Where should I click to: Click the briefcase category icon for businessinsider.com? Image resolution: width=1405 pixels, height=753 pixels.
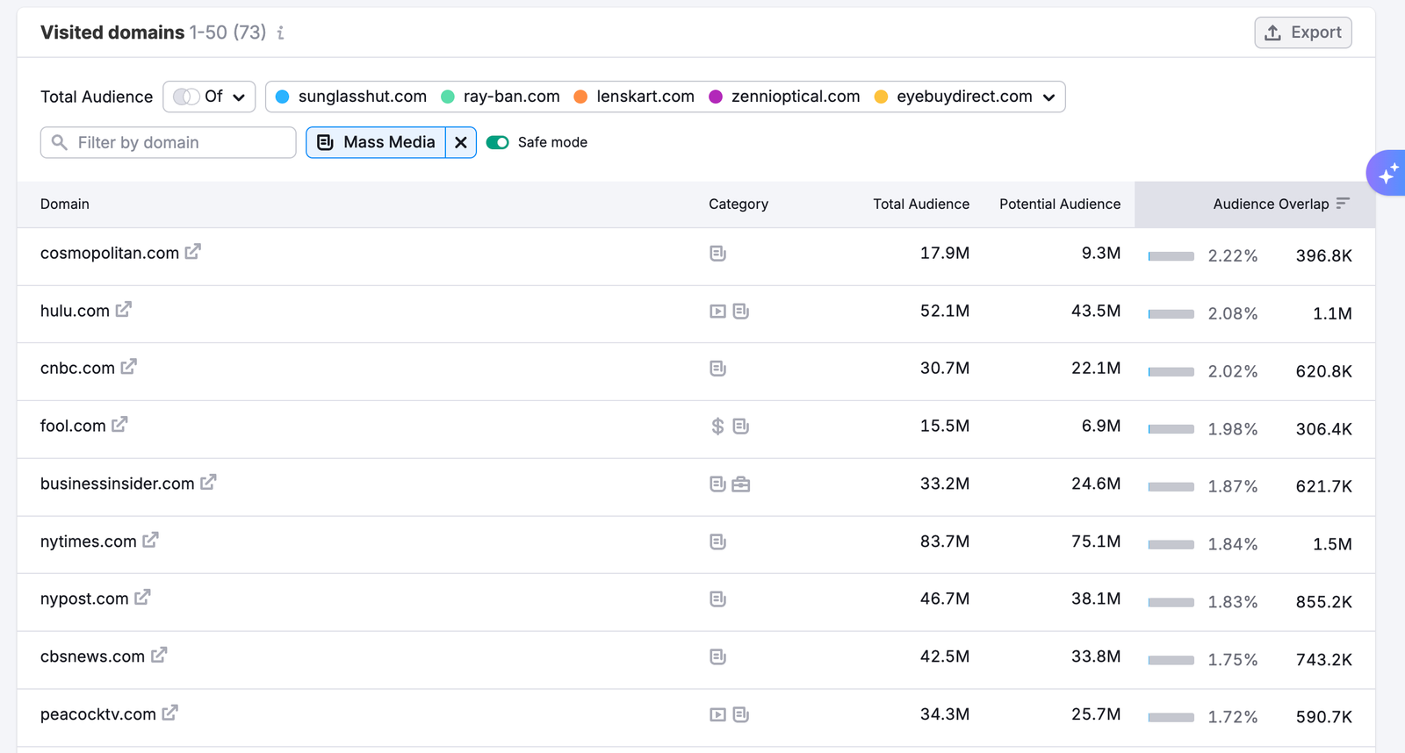point(741,484)
